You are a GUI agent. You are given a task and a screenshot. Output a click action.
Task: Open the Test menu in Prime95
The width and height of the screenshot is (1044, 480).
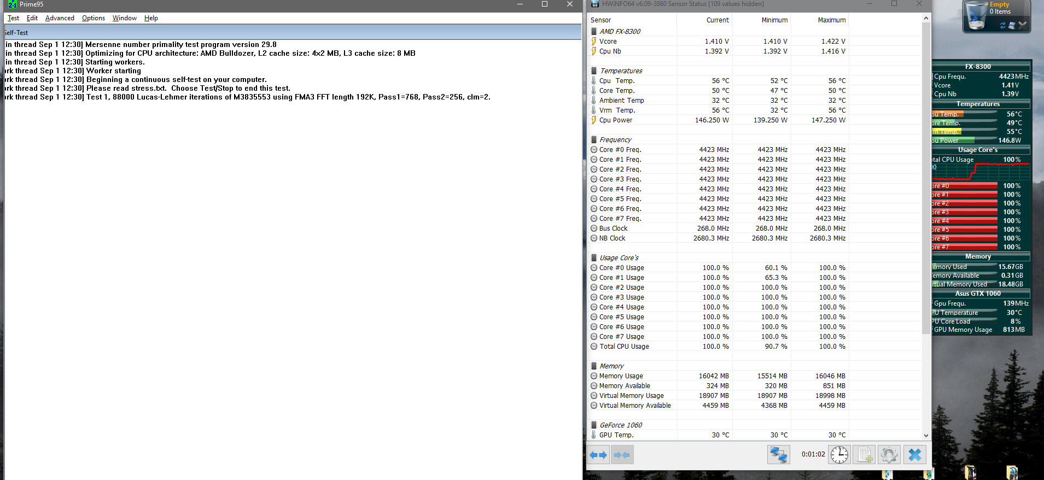click(13, 18)
